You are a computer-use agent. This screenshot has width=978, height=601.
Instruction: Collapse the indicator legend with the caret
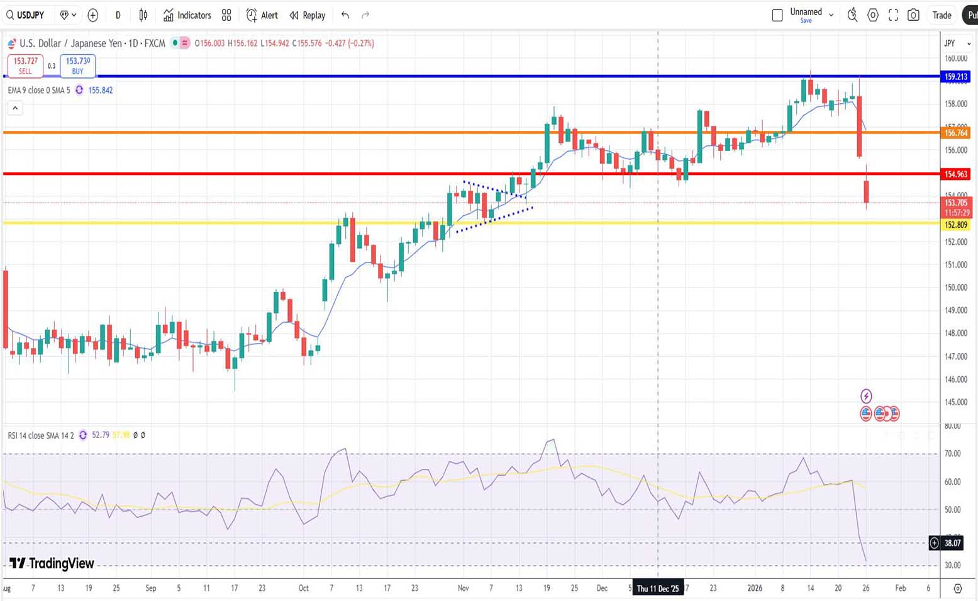tap(15, 108)
